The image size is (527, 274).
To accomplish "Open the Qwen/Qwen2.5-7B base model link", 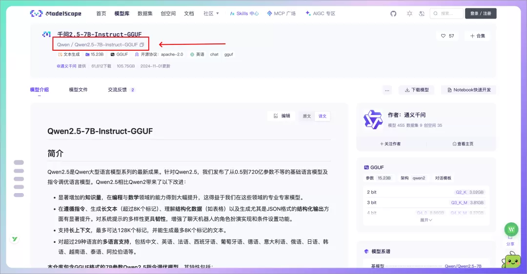I will coord(463,266).
